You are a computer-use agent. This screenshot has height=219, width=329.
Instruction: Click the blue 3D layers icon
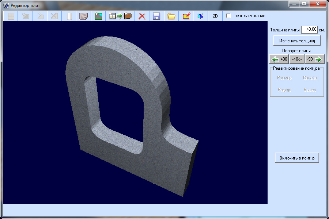(200, 16)
